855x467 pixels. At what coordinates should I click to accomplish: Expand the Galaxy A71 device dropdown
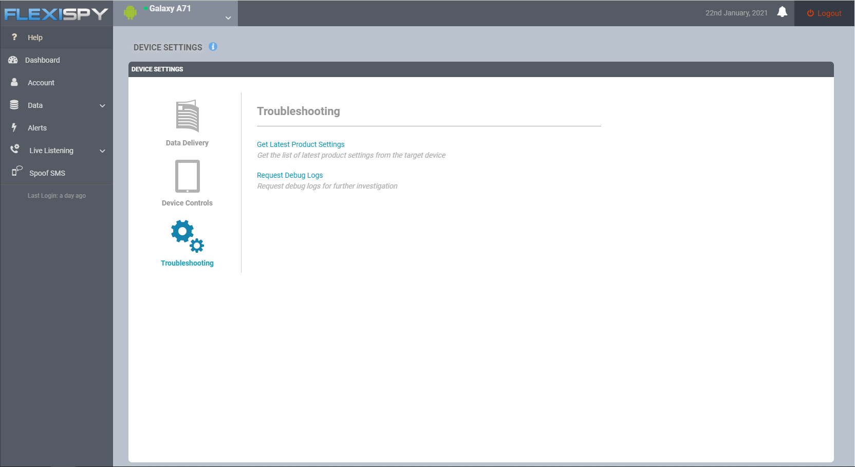point(228,18)
